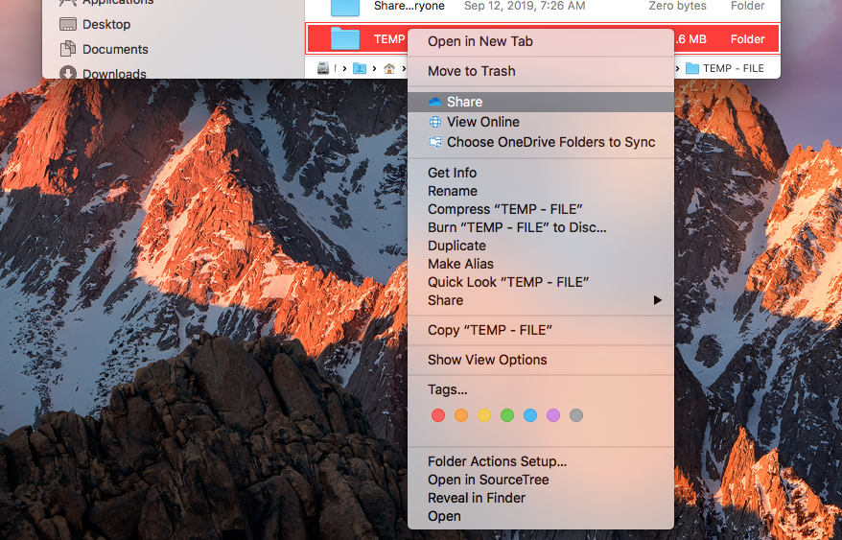The image size is (842, 540).
Task: Apply the gray tag color
Action: (x=576, y=415)
